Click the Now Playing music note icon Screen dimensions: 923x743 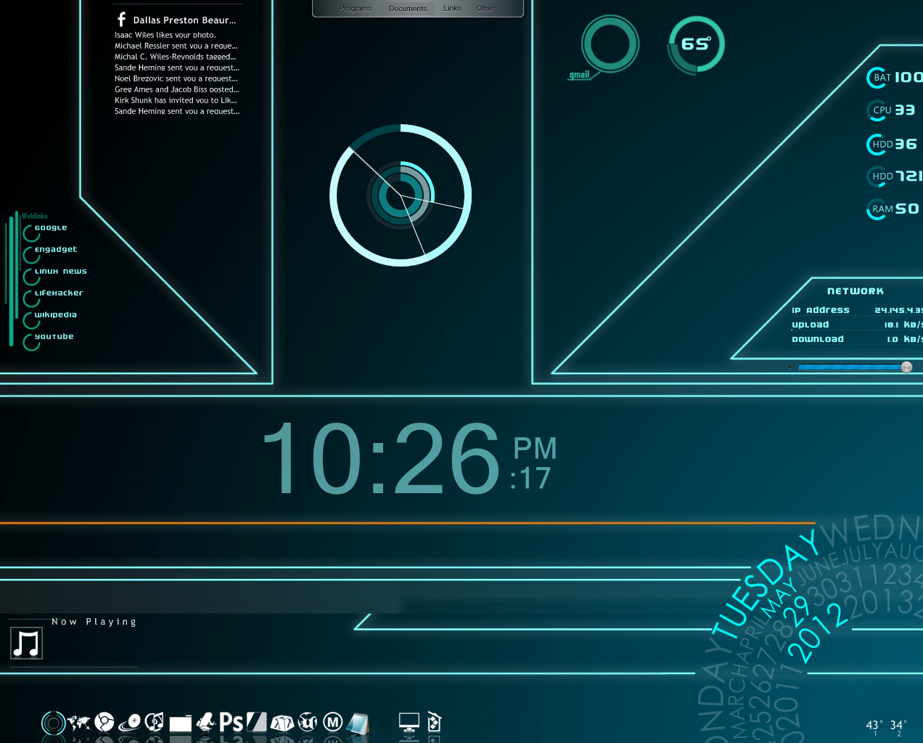pos(26,642)
